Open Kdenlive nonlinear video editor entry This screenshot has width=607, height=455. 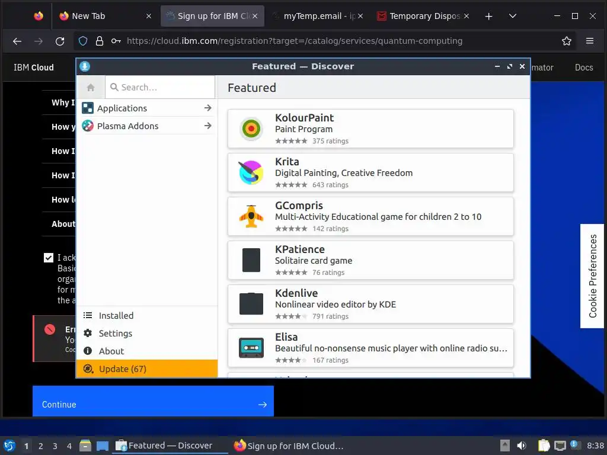[370, 304]
